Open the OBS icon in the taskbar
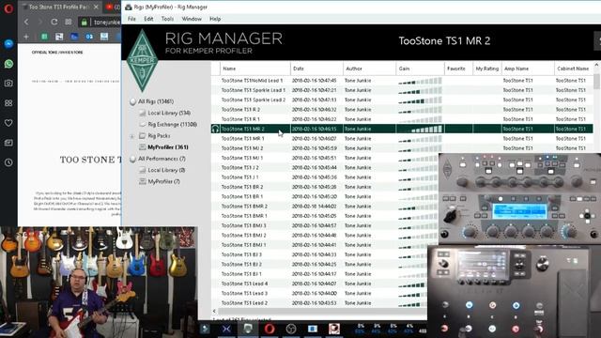The image size is (601, 338). pyautogui.click(x=291, y=329)
